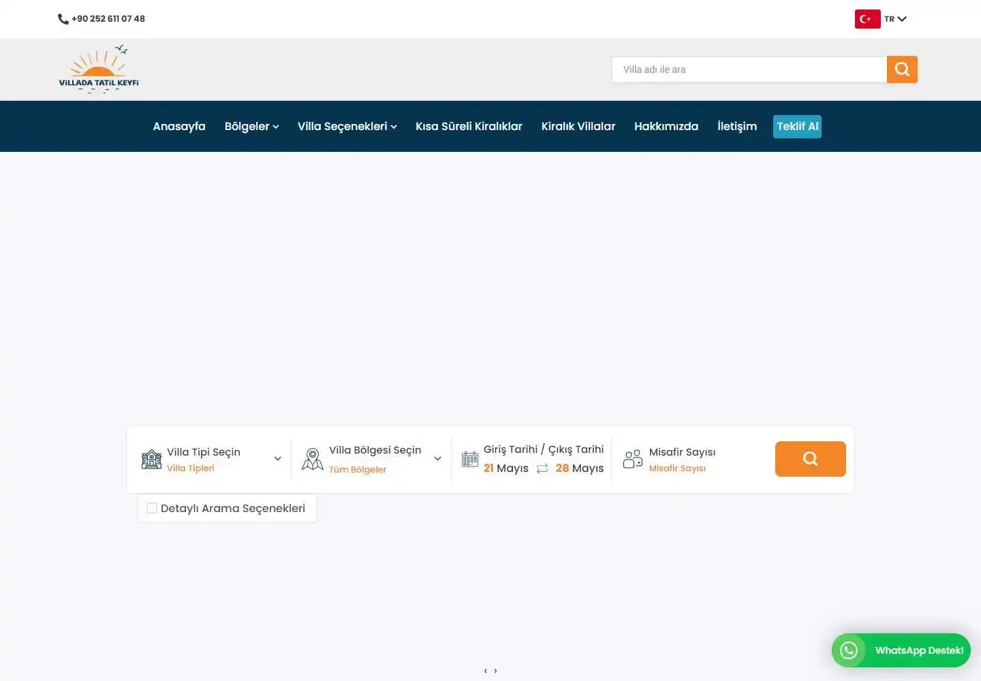Click the 'Villa Tipleri' orange text

(191, 468)
